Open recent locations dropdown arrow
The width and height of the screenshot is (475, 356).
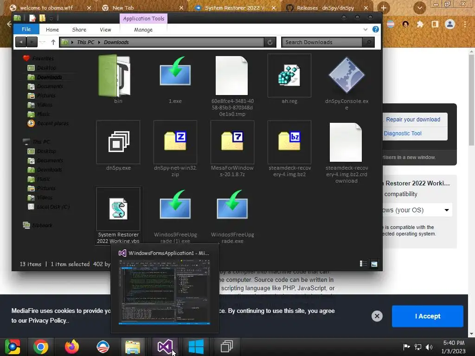tap(43, 42)
